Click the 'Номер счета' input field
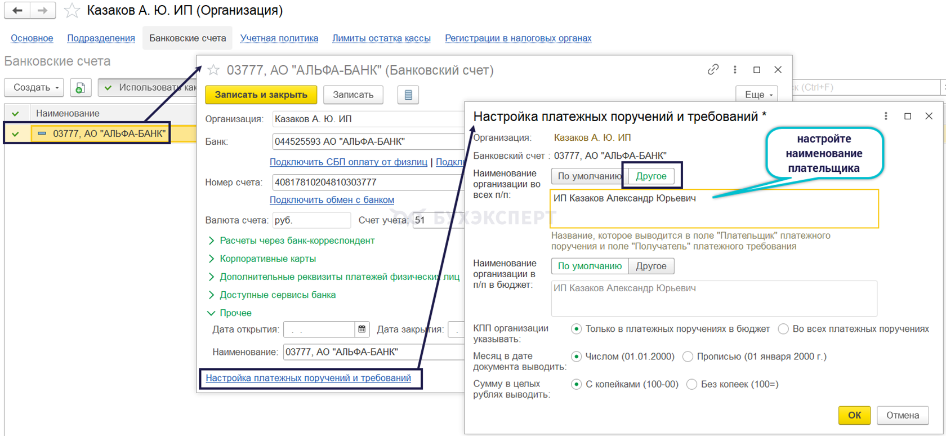 pos(366,183)
